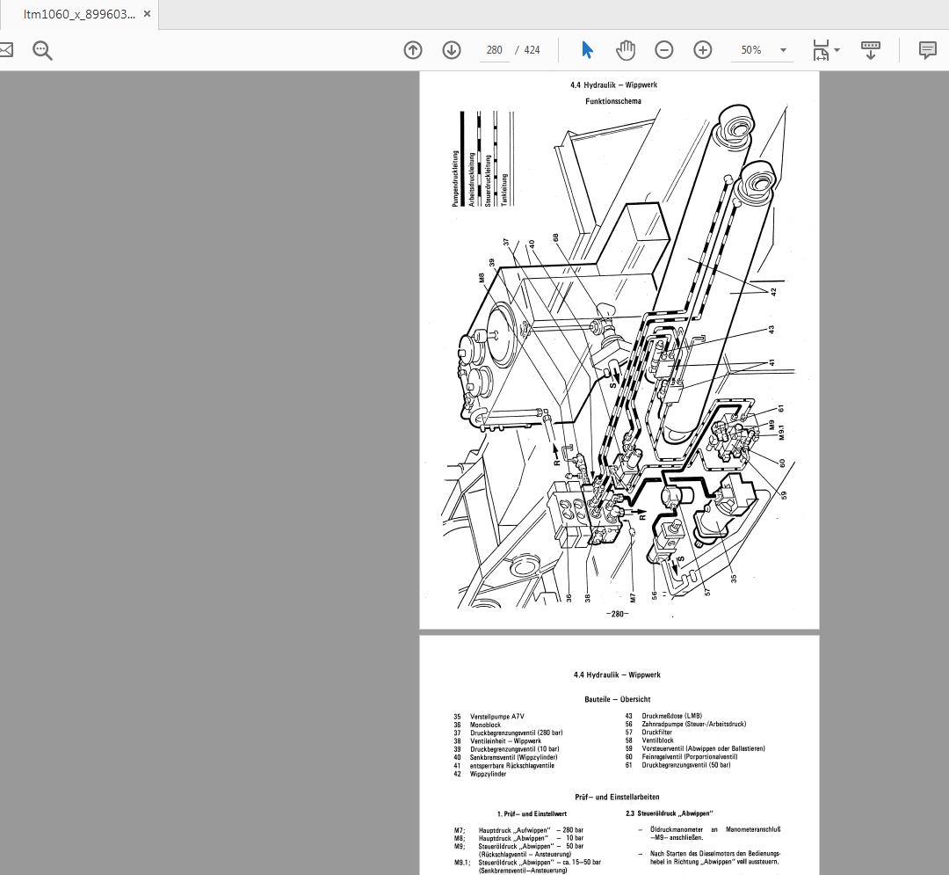
Task: Click 'Prüf– und Einstellarbeiten' heading
Action: click(x=617, y=797)
